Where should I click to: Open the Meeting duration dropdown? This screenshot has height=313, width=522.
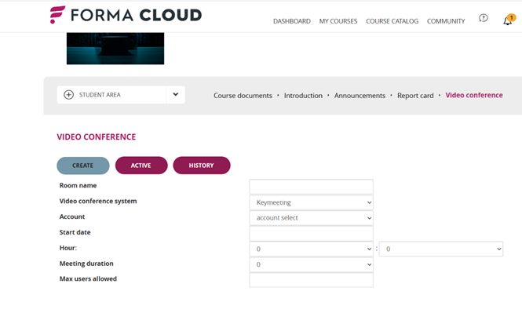pos(311,264)
